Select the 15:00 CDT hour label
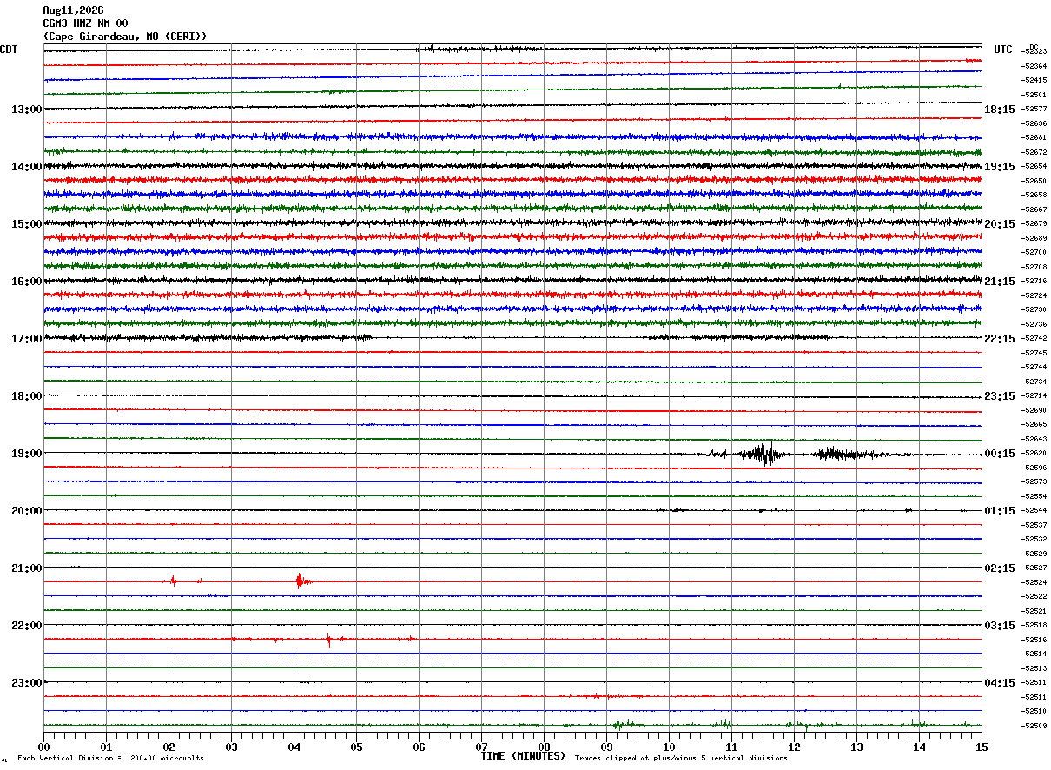Screen dimensions: 1051x770 click(x=26, y=224)
